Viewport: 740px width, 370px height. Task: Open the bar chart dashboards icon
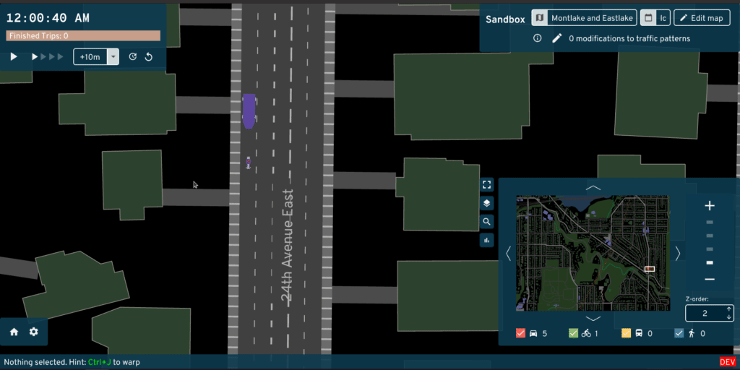tap(486, 240)
